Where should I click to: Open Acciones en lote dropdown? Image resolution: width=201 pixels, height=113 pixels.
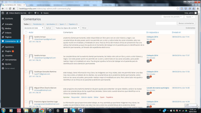coord(33,28)
